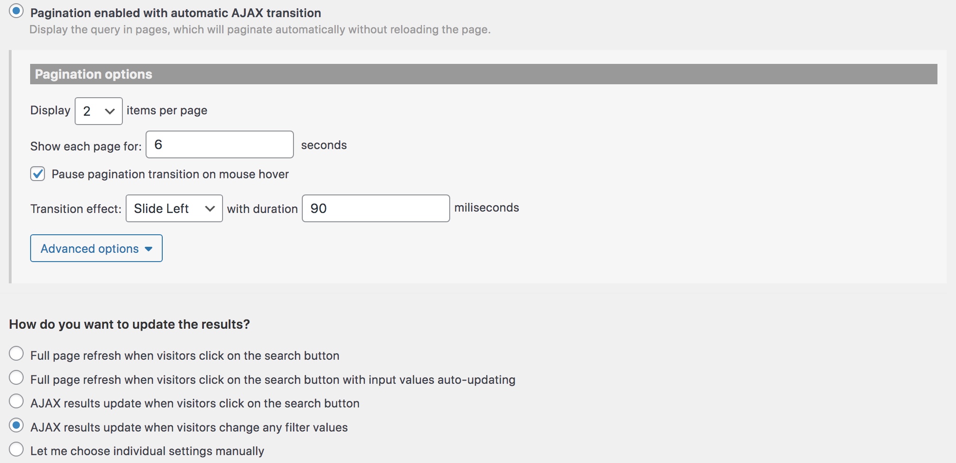Expand the Advanced options button

(96, 248)
